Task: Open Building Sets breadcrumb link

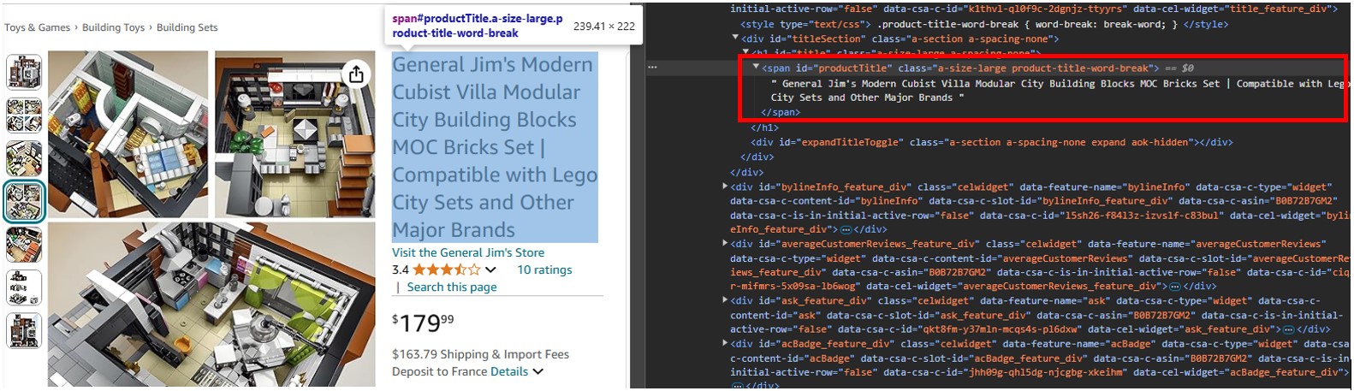Action: 187,27
